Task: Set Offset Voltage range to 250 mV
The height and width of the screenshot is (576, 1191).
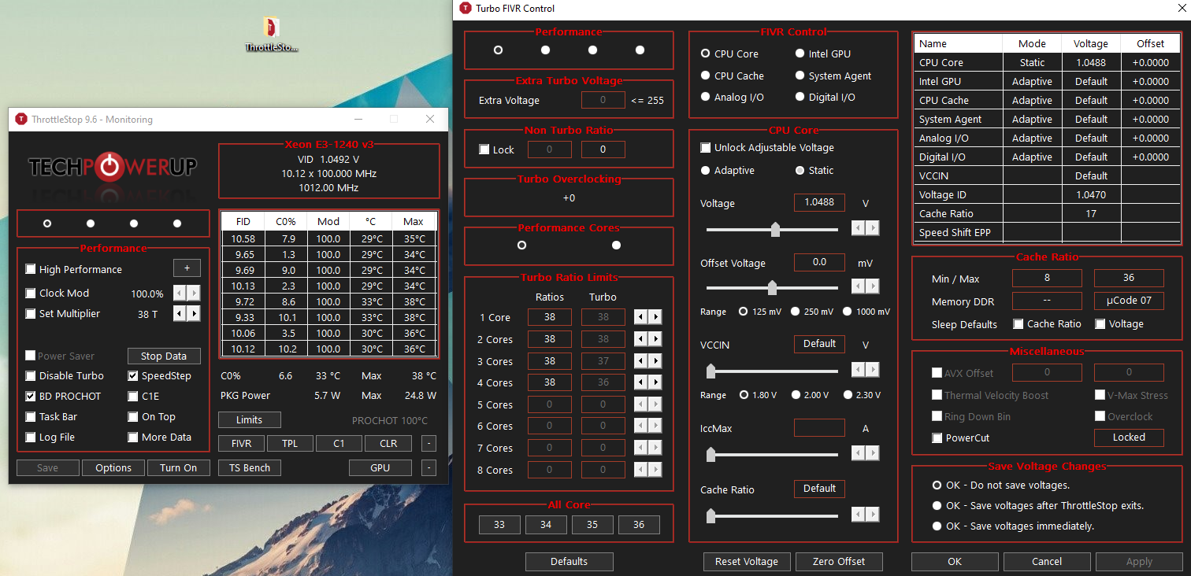Action: [x=796, y=312]
